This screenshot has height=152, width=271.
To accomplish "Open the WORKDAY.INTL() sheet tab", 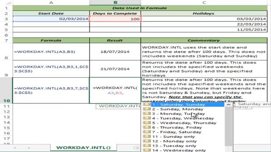I will pos(83,148).
